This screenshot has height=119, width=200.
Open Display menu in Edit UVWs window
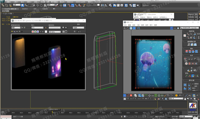151,25
